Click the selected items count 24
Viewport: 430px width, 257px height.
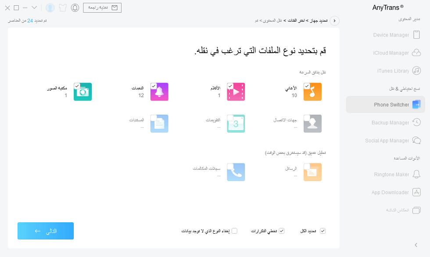30,21
